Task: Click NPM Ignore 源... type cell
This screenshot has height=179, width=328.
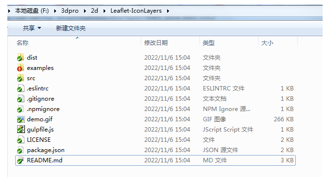Action: pos(226,109)
